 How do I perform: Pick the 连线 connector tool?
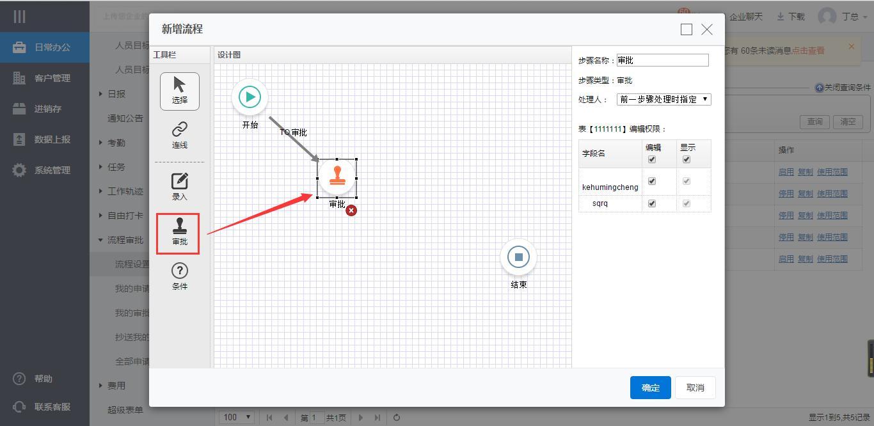179,135
